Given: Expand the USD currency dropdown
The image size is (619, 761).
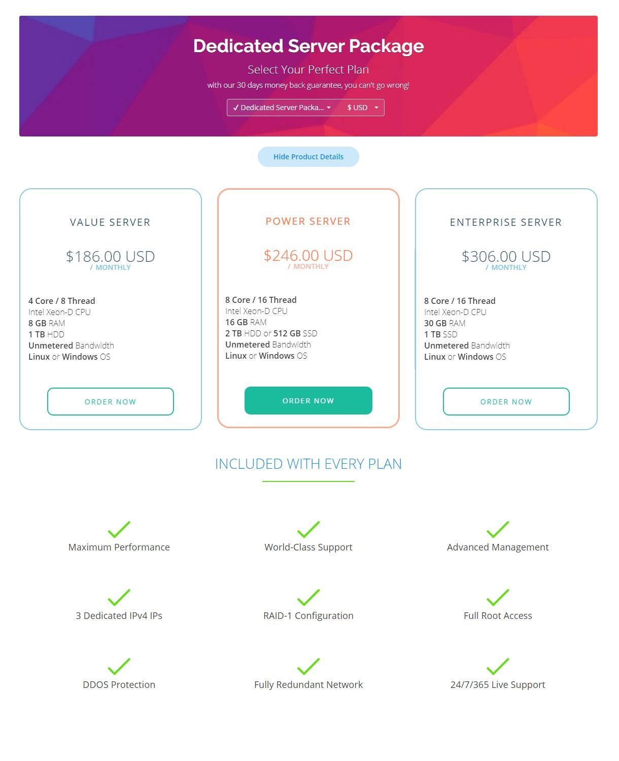Looking at the screenshot, I should [362, 108].
